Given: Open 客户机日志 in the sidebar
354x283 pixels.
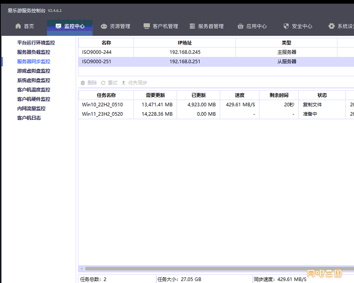Looking at the screenshot, I should pyautogui.click(x=29, y=118).
